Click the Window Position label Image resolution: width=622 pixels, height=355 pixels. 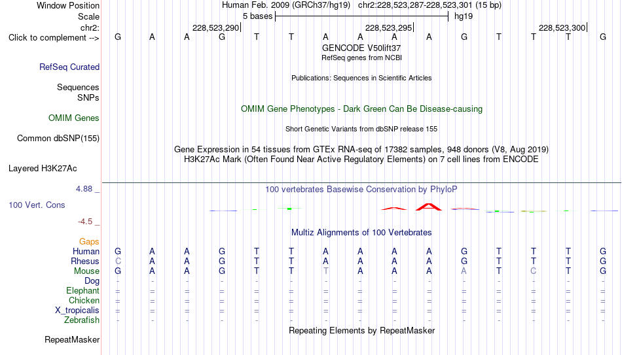(x=68, y=5)
